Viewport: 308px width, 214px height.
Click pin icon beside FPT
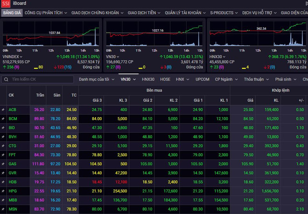(3, 154)
